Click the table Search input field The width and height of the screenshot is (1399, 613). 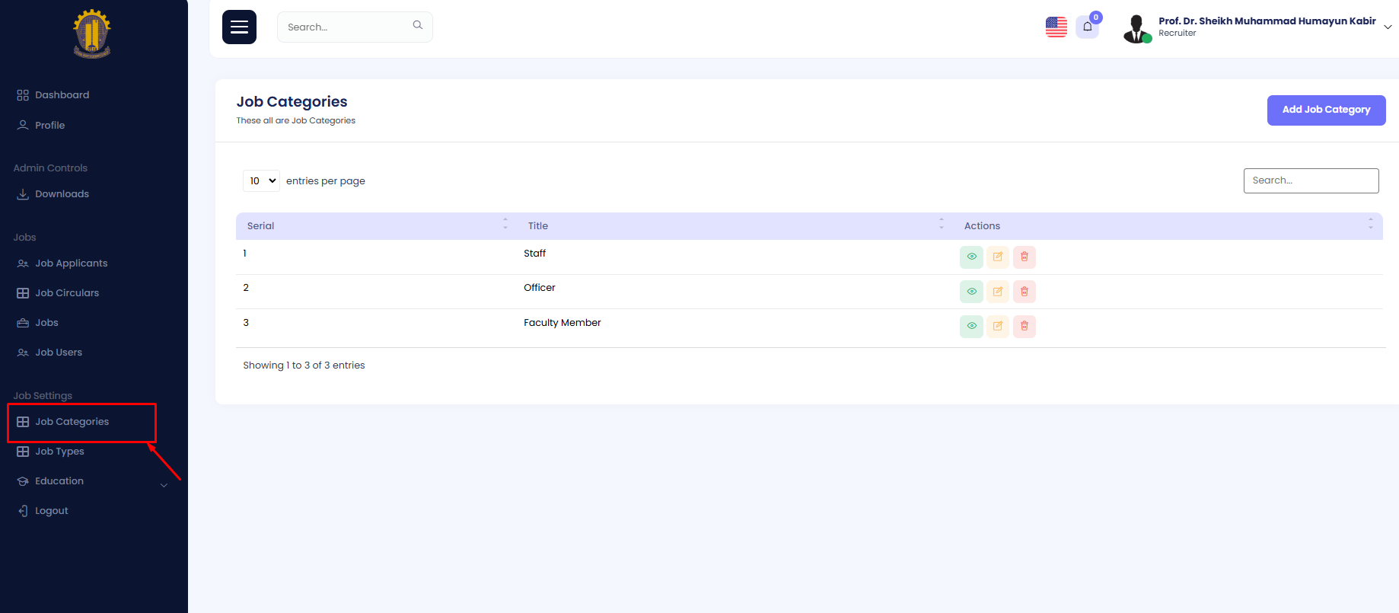(1310, 181)
